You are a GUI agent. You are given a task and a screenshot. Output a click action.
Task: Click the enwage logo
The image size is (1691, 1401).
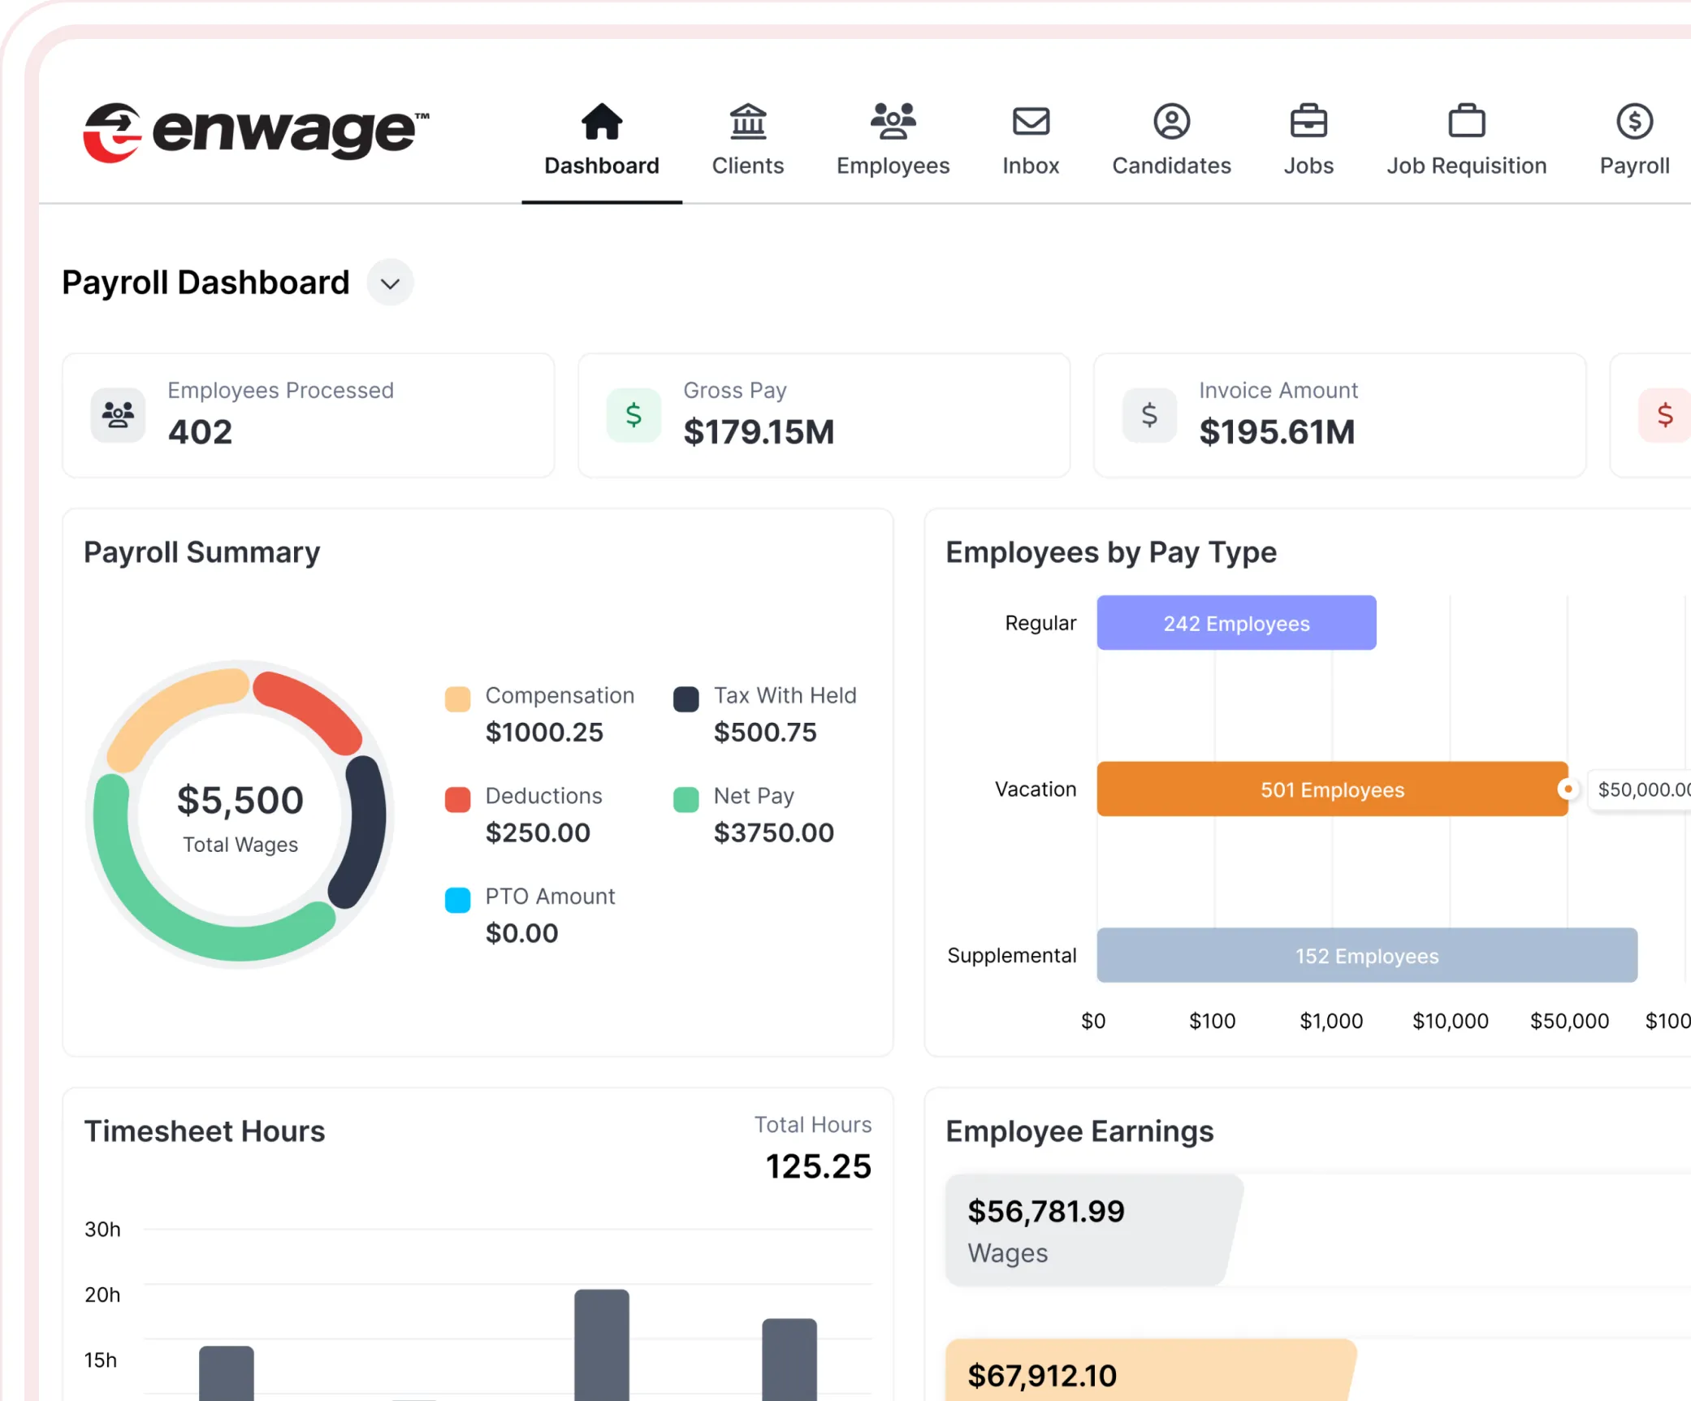[256, 132]
